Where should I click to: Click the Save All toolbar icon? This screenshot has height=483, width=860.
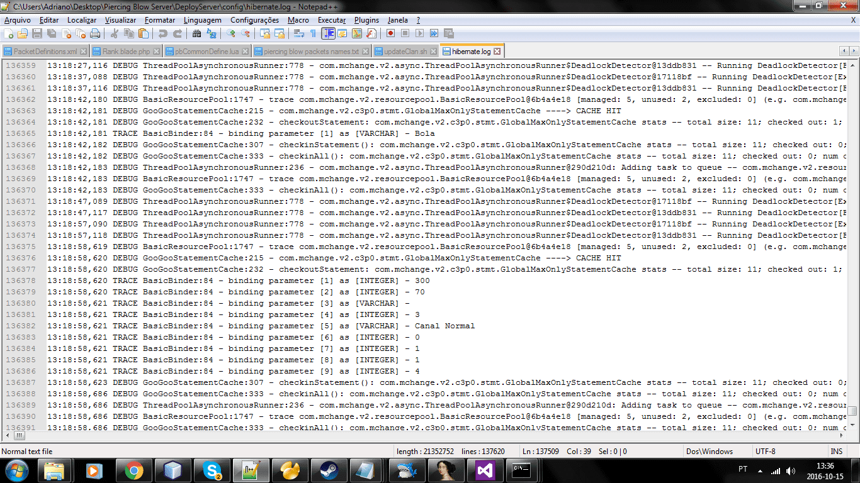pyautogui.click(x=52, y=33)
